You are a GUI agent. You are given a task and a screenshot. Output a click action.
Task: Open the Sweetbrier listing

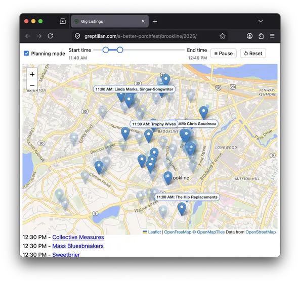pyautogui.click(x=66, y=254)
